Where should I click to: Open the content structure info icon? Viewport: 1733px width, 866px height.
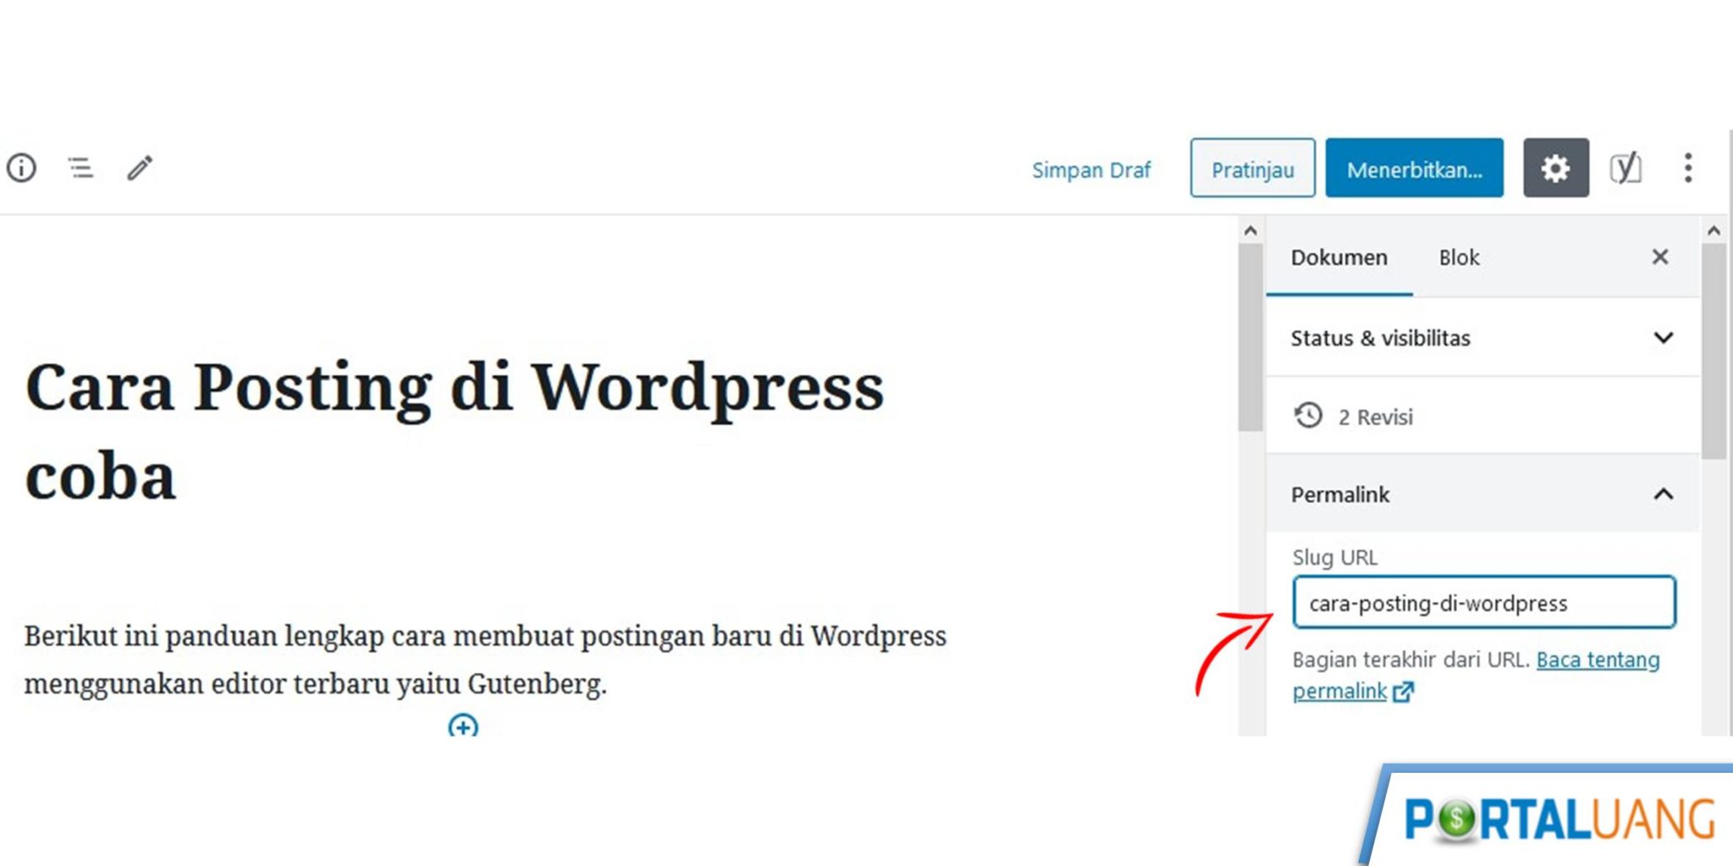[21, 167]
